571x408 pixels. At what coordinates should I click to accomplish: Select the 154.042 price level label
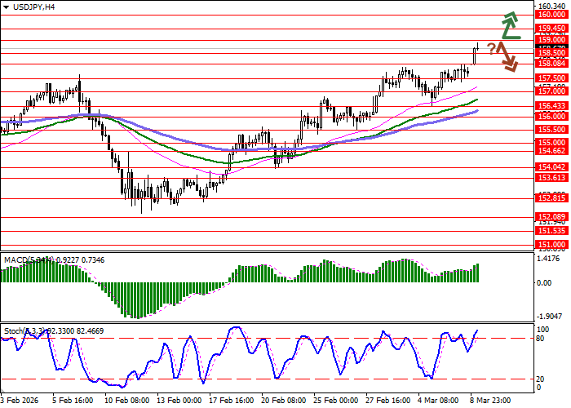click(x=551, y=167)
